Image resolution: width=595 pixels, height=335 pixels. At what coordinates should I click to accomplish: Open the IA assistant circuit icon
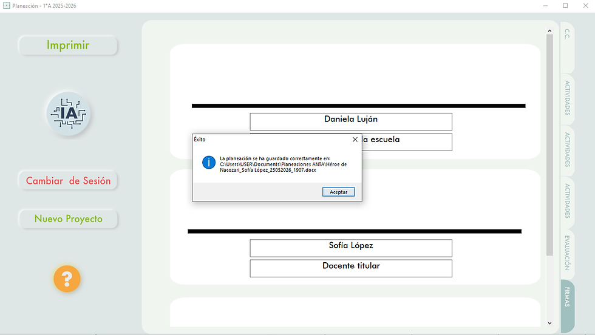[x=68, y=114]
